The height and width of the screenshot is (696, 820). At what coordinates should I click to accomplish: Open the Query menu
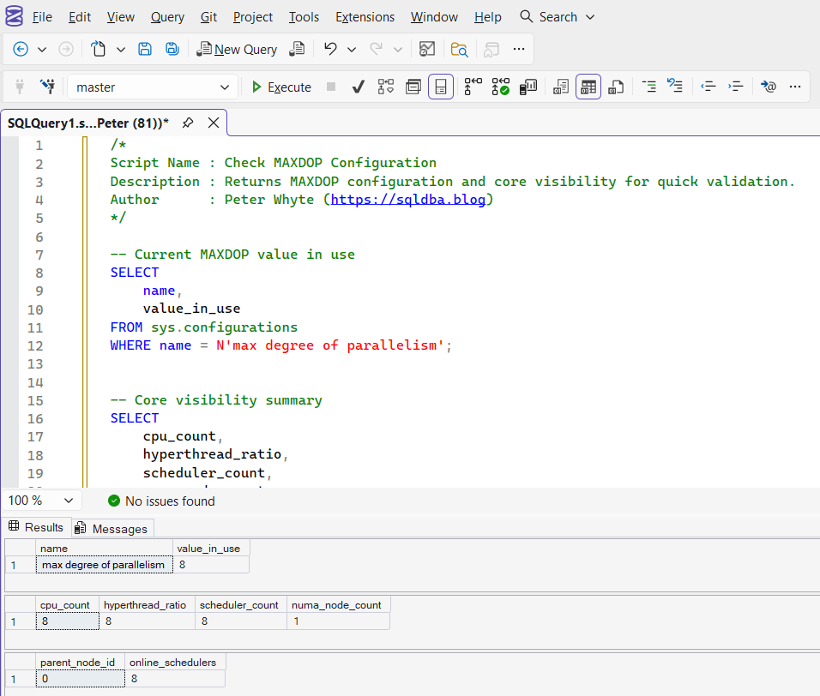point(167,17)
